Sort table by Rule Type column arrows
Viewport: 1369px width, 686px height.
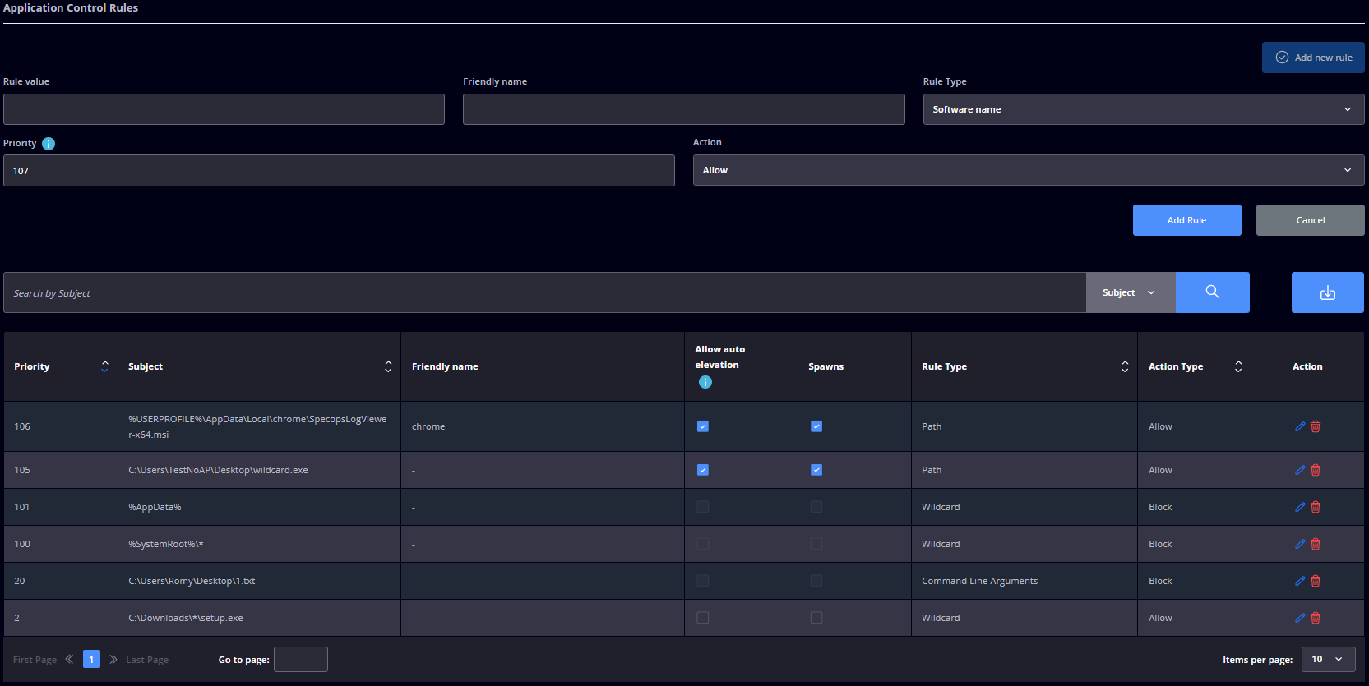click(x=1125, y=366)
